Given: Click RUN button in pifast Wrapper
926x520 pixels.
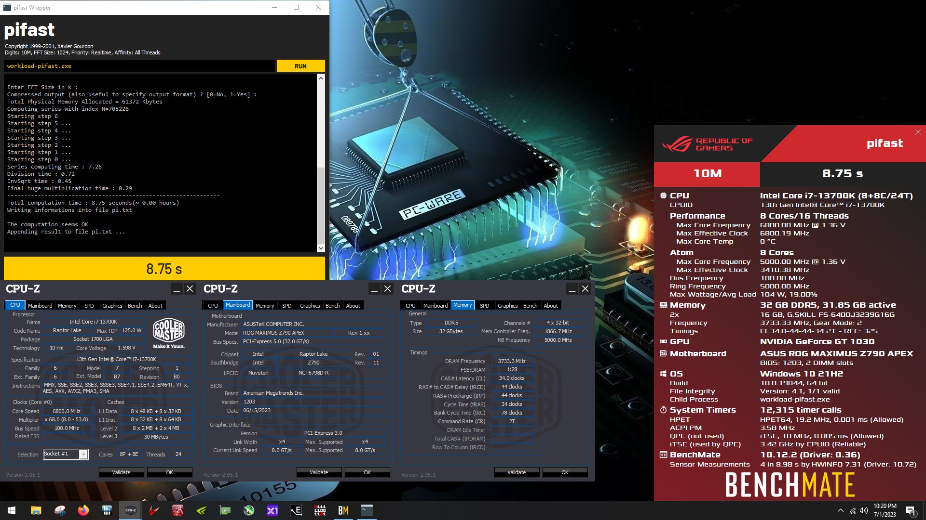Looking at the screenshot, I should [300, 66].
